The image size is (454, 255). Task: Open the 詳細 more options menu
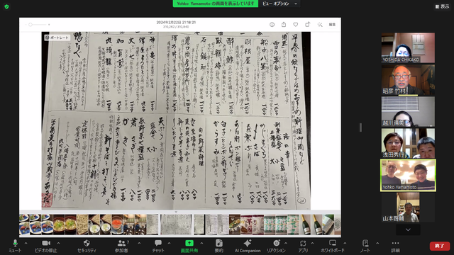tap(395, 246)
